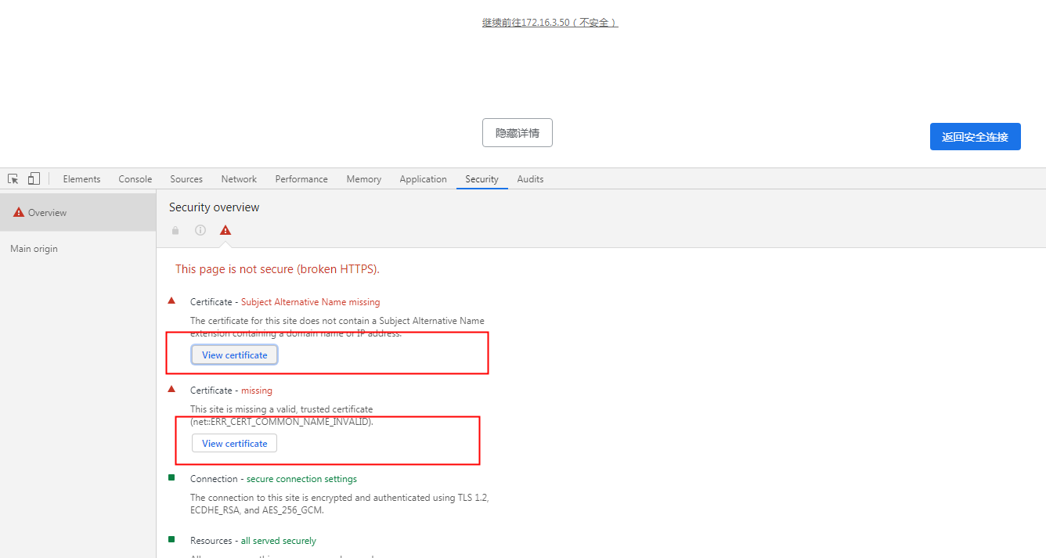1046x558 pixels.
Task: Follow the 继续前往172.16.3.50 link
Action: point(550,23)
